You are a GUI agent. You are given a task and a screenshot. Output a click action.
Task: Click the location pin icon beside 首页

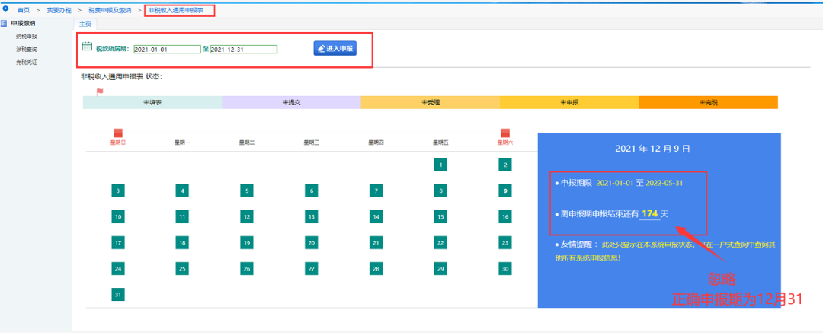pyautogui.click(x=5, y=9)
